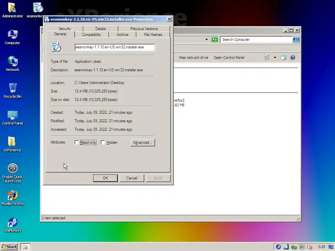
Task: Click the Explorer change view icon
Action: (267, 58)
